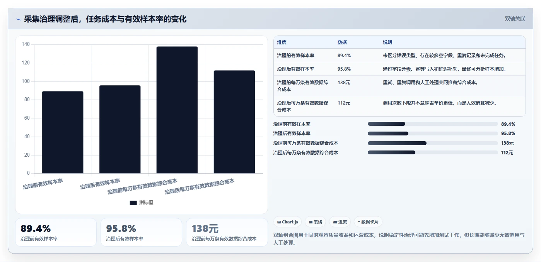541x262 pixels.
Task: Click the y-axis label 100
Action: click(x=26, y=81)
